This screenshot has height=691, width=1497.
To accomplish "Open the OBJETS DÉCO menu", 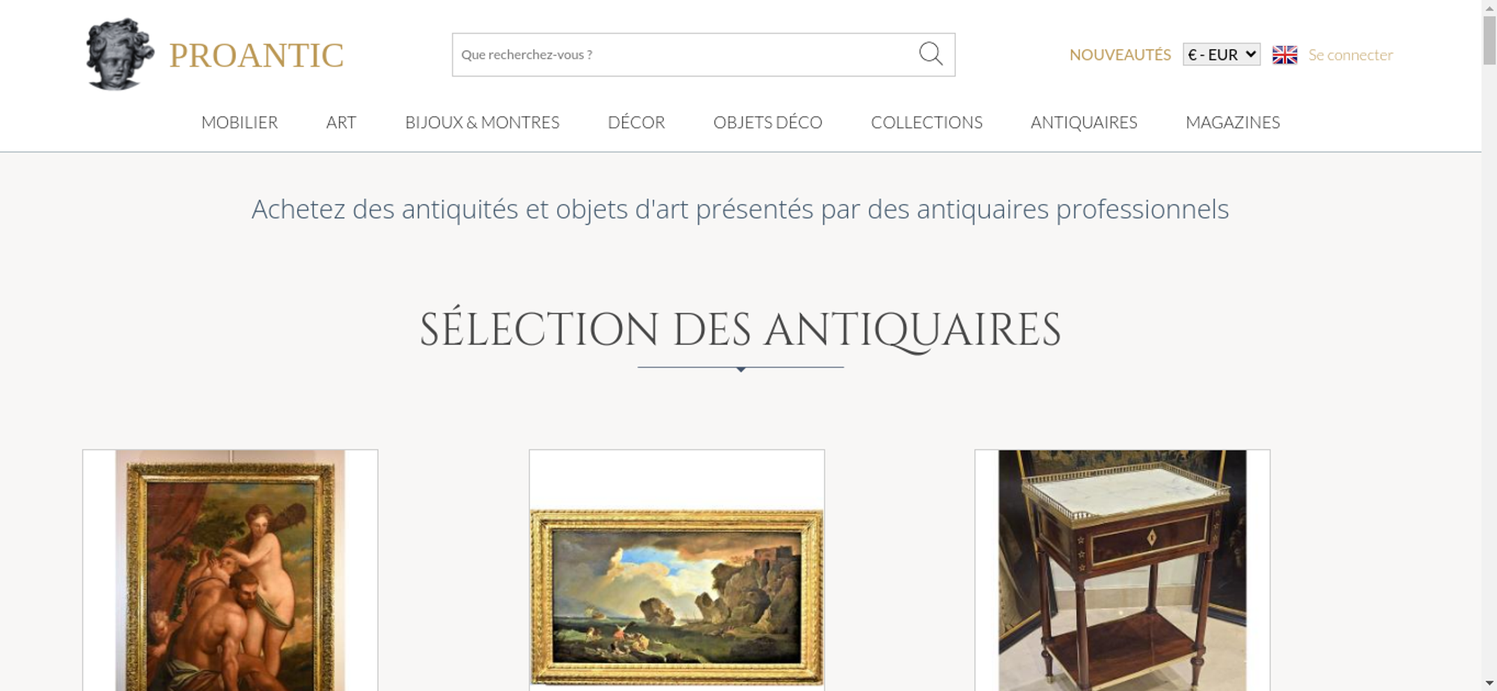I will click(768, 122).
